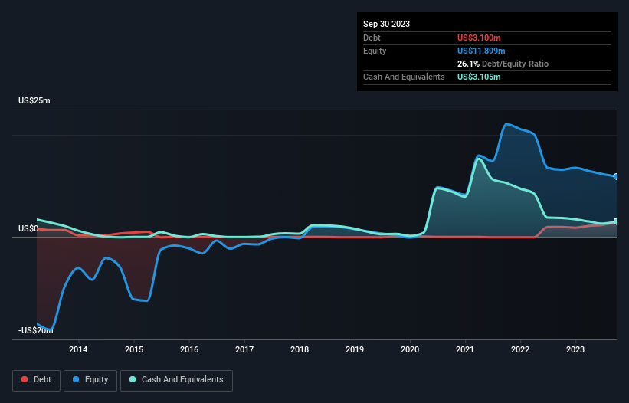Select the Cash data point at Sep 2023
Screen dimensions: 629x403
click(x=616, y=221)
